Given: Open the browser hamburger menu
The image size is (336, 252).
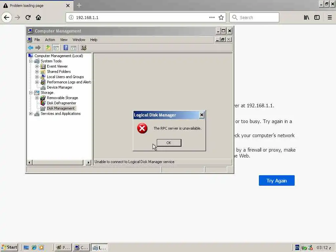Looking at the screenshot, I should tap(330, 18).
